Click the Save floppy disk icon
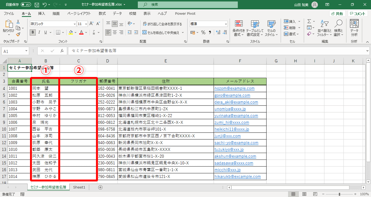 pos(37,5)
